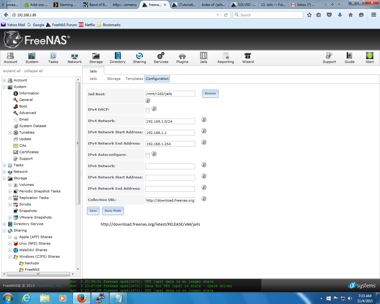The height and width of the screenshot is (304, 380).
Task: Expand the Tasks tree node
Action: (x=4, y=165)
